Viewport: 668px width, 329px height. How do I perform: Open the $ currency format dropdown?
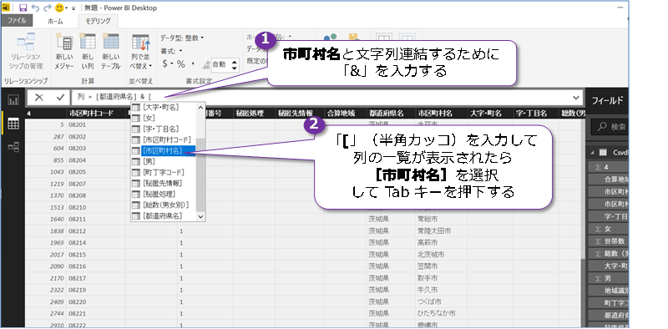point(168,64)
